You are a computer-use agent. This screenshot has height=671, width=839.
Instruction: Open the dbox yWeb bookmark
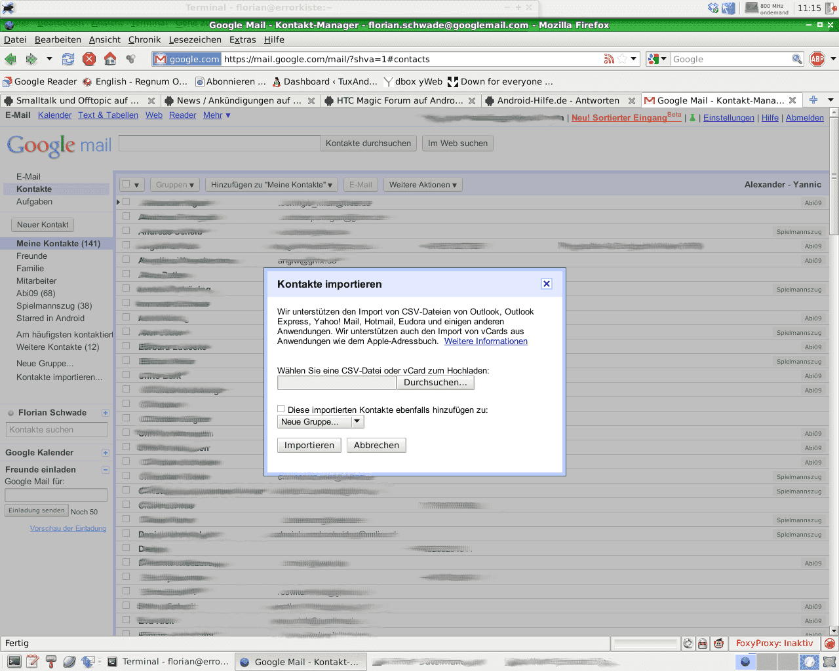pyautogui.click(x=413, y=82)
